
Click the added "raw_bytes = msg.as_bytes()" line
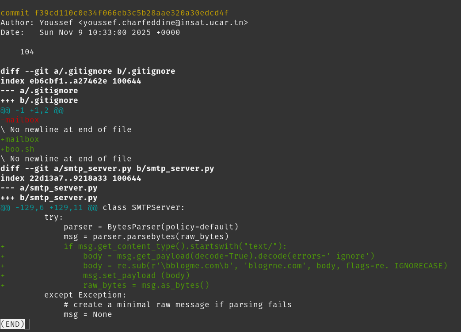click(146, 285)
